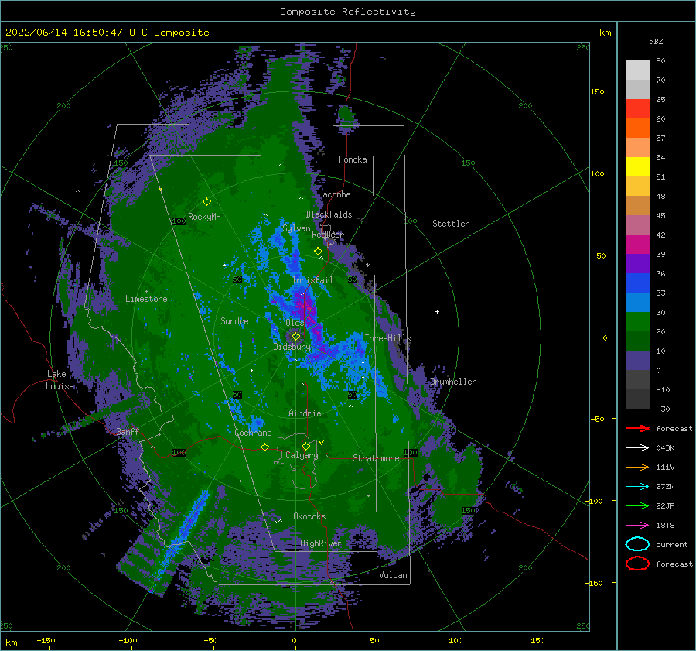Select the Olds label
The image size is (696, 651).
[x=295, y=322]
